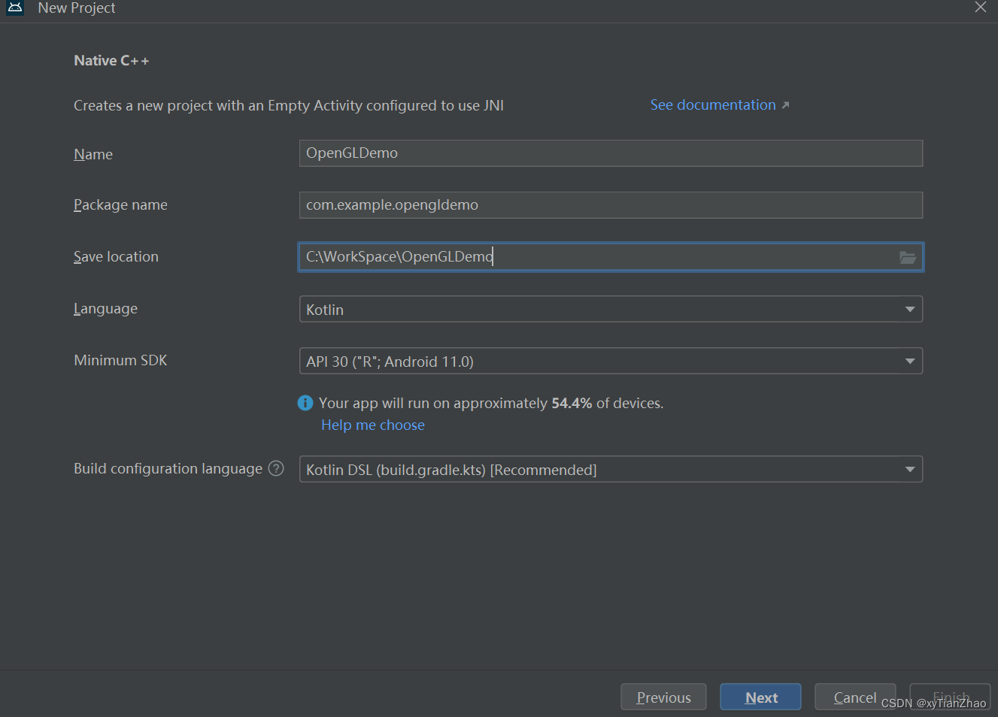Focus the Name field with OpenGLDemo
Viewport: 998px width, 717px height.
pos(611,153)
